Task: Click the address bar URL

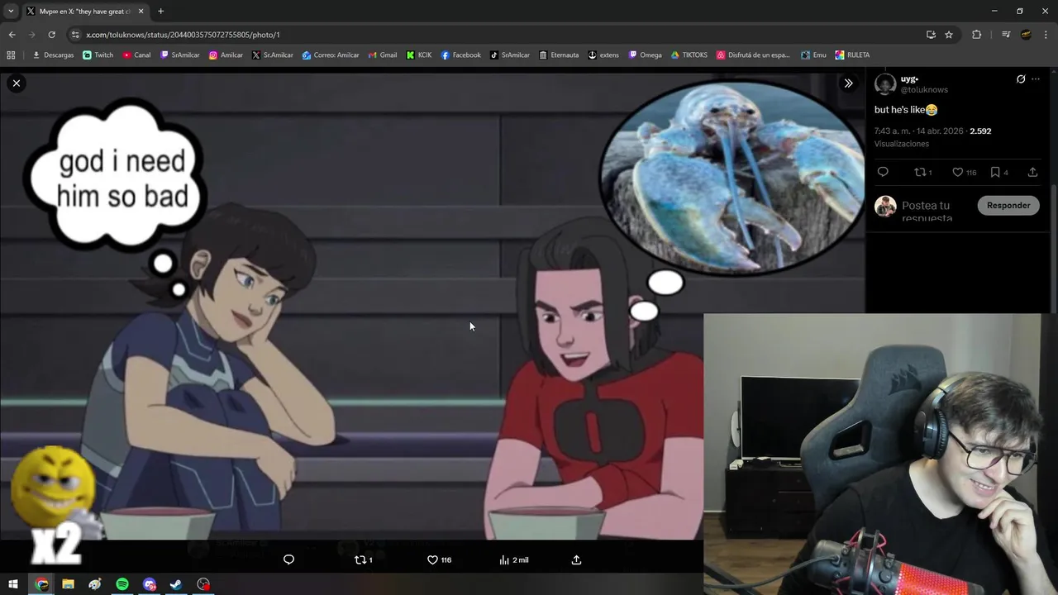Action: click(183, 35)
